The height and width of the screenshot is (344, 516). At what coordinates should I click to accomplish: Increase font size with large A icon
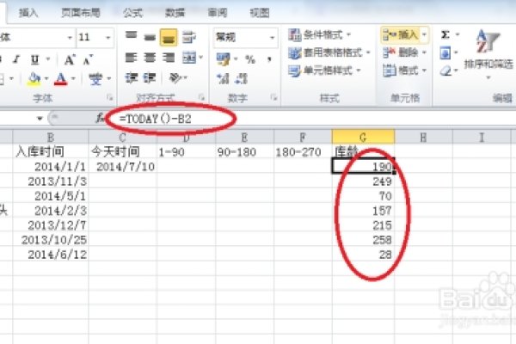pyautogui.click(x=70, y=59)
